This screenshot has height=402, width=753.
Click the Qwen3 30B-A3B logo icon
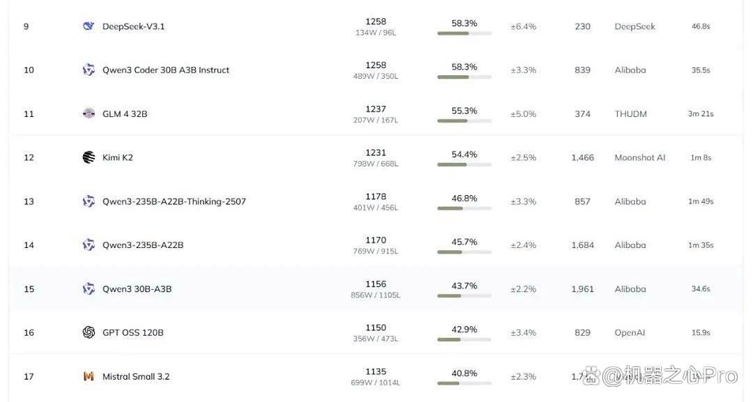pyautogui.click(x=89, y=289)
